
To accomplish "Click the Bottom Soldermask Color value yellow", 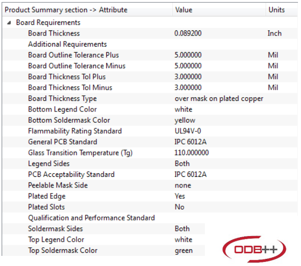I will (185, 120).
